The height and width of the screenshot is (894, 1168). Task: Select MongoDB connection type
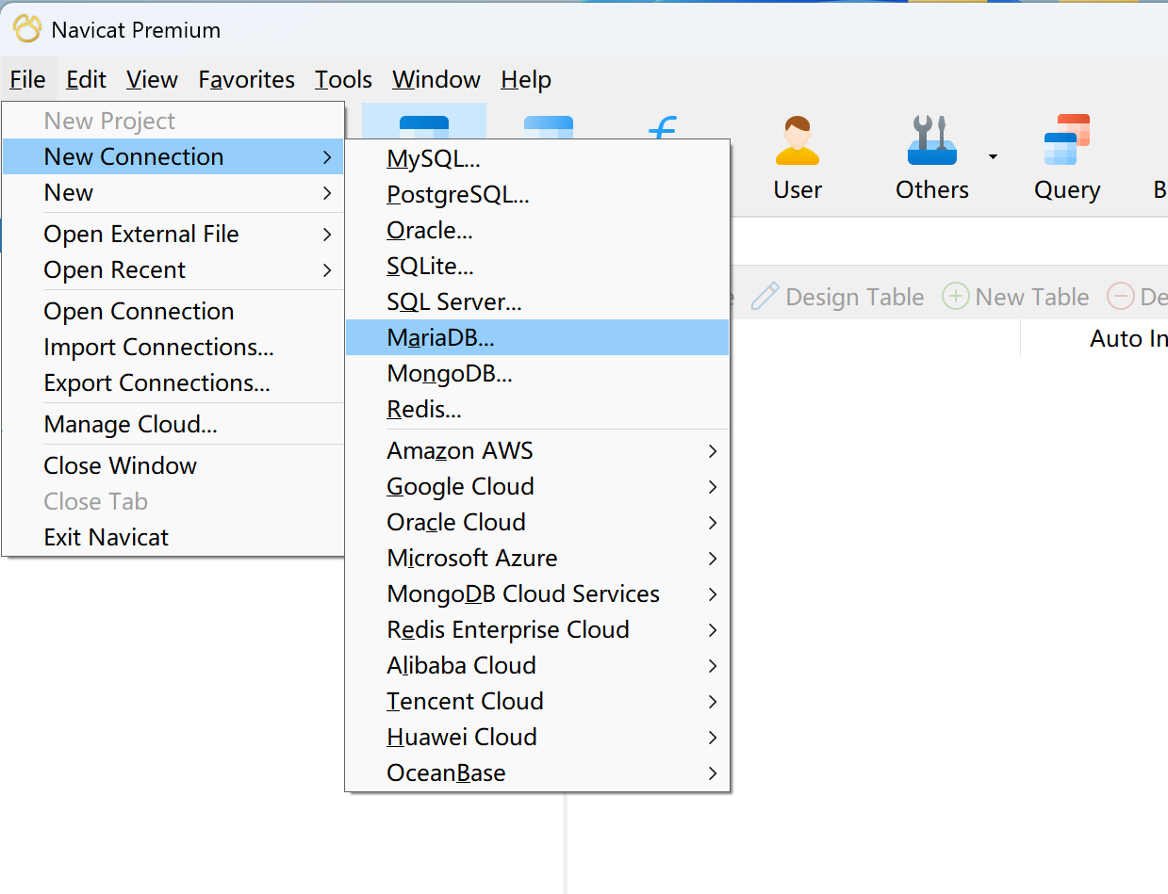[x=537, y=373]
